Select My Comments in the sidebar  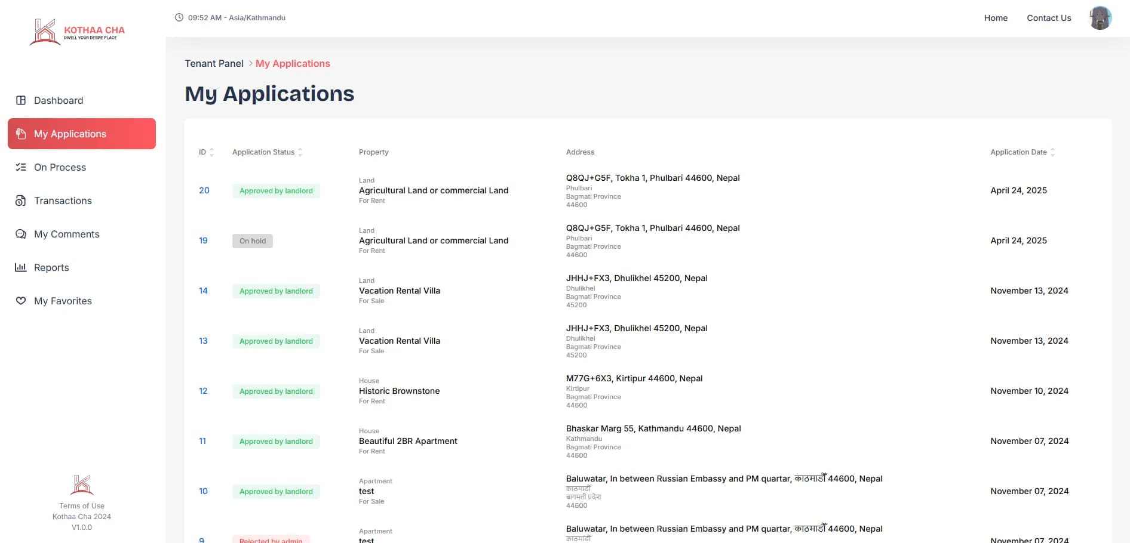click(x=82, y=234)
